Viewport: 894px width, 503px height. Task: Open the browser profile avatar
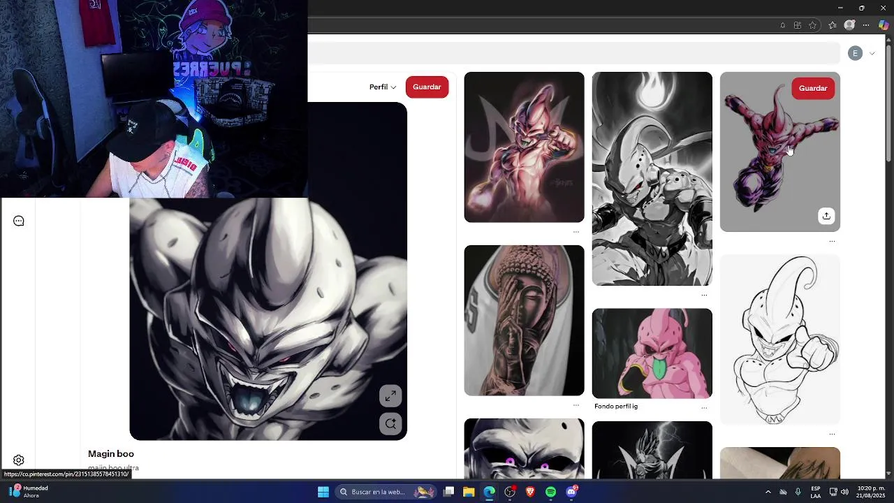tap(849, 25)
